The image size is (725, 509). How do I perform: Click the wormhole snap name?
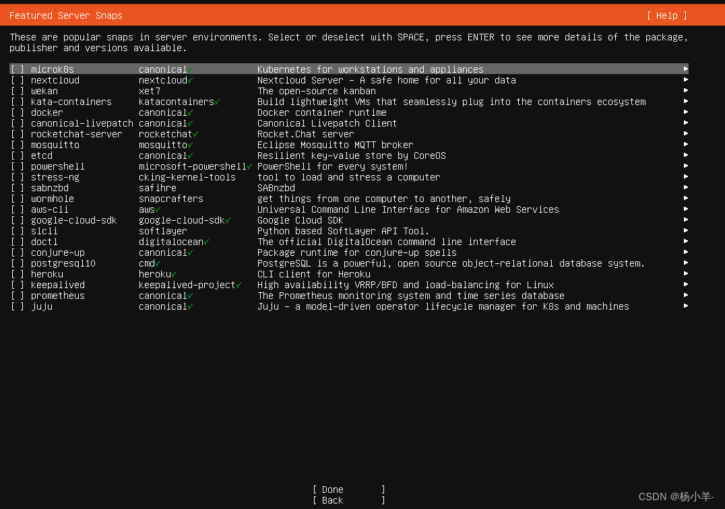tap(53, 199)
